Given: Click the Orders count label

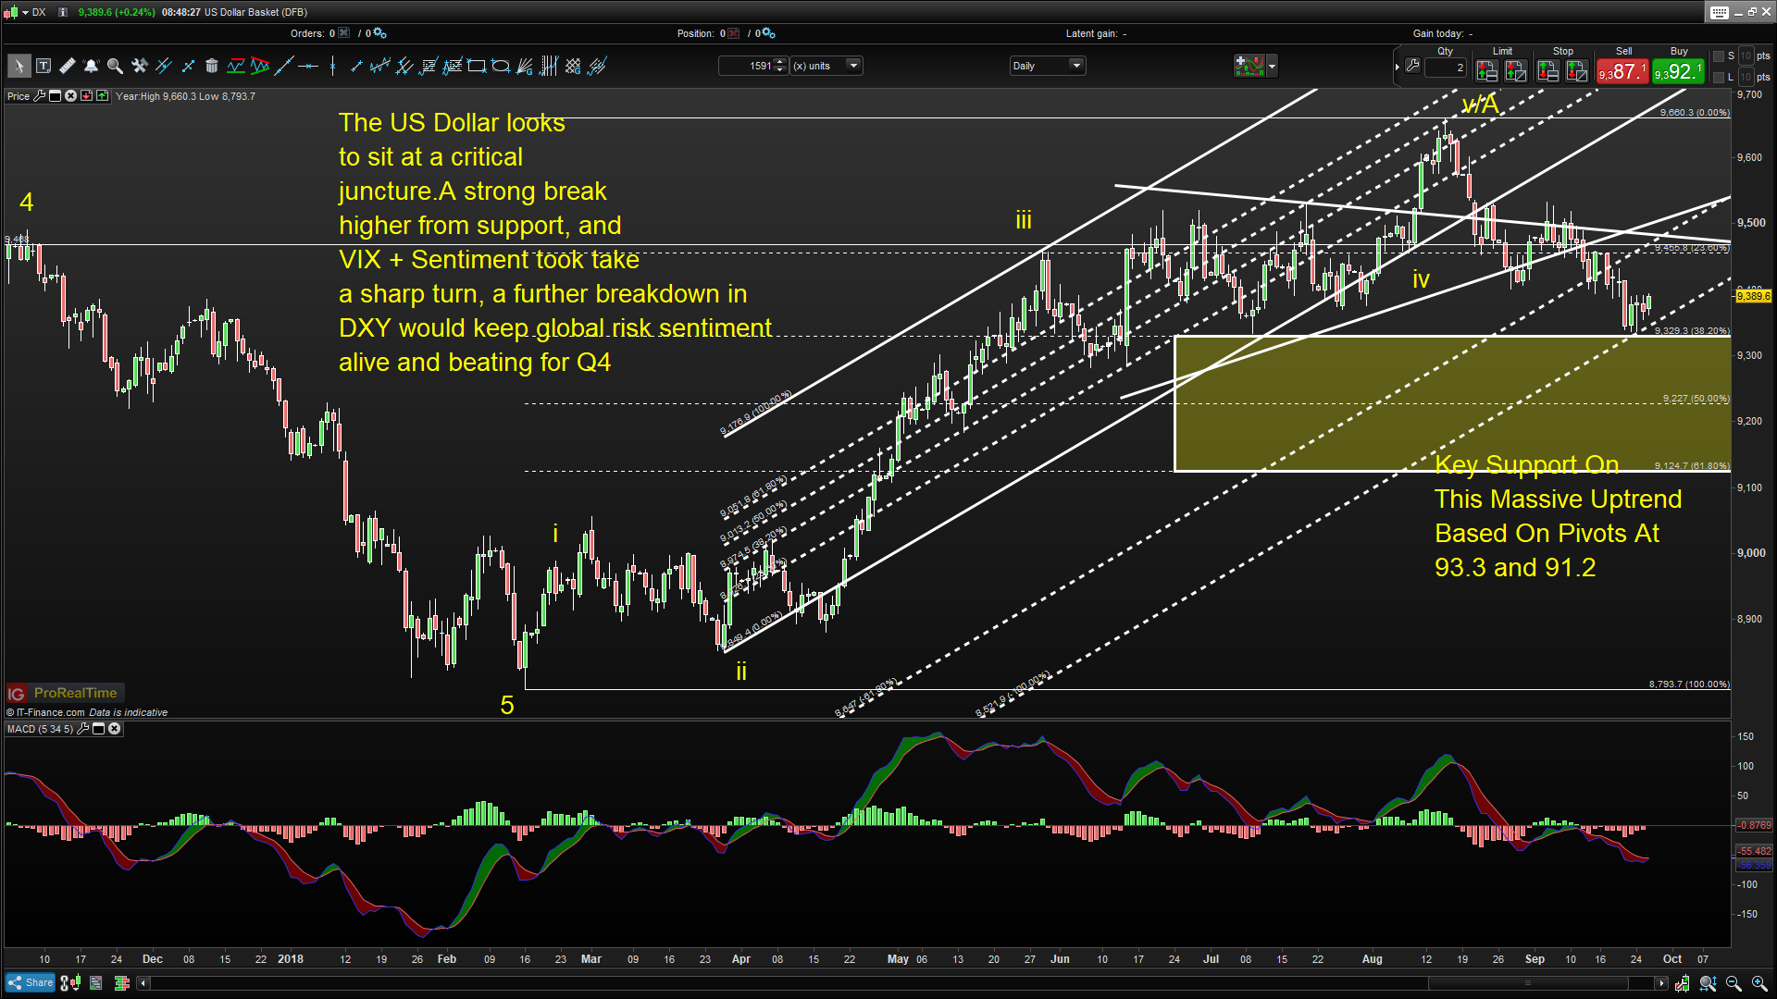Looking at the screenshot, I should click(x=314, y=33).
